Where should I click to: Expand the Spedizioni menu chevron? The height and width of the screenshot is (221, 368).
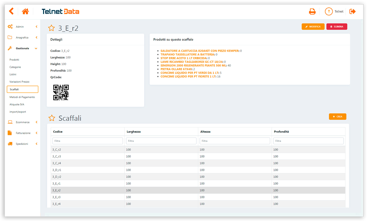pyautogui.click(x=36, y=144)
